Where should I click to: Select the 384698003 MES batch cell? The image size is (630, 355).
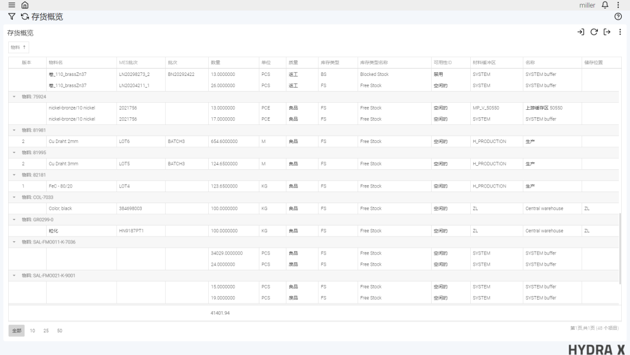coord(141,208)
